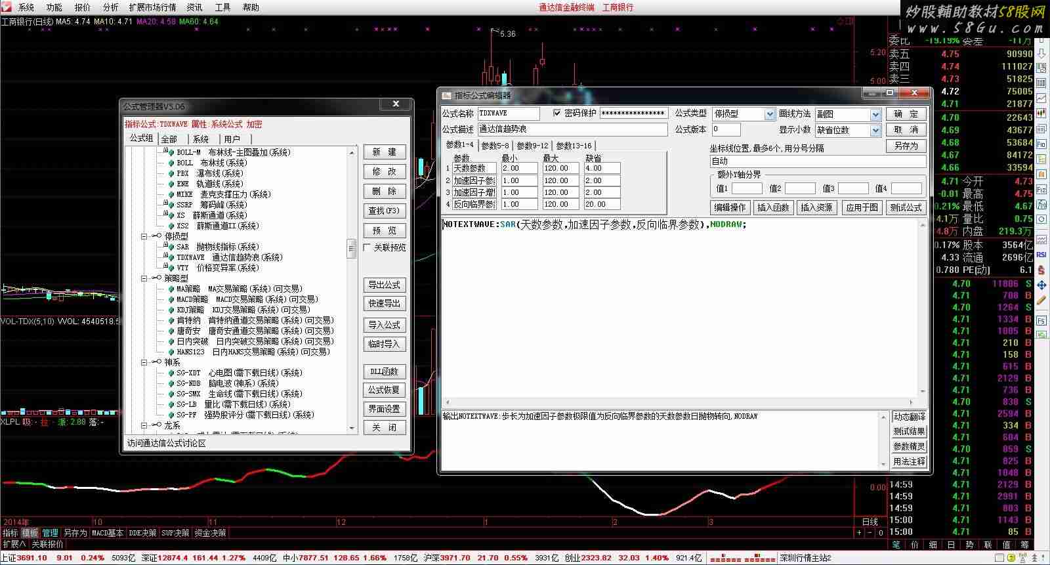The width and height of the screenshot is (1050, 565).
Task: Select the 筹 tab in quote panel bottom
Action: tap(1024, 544)
